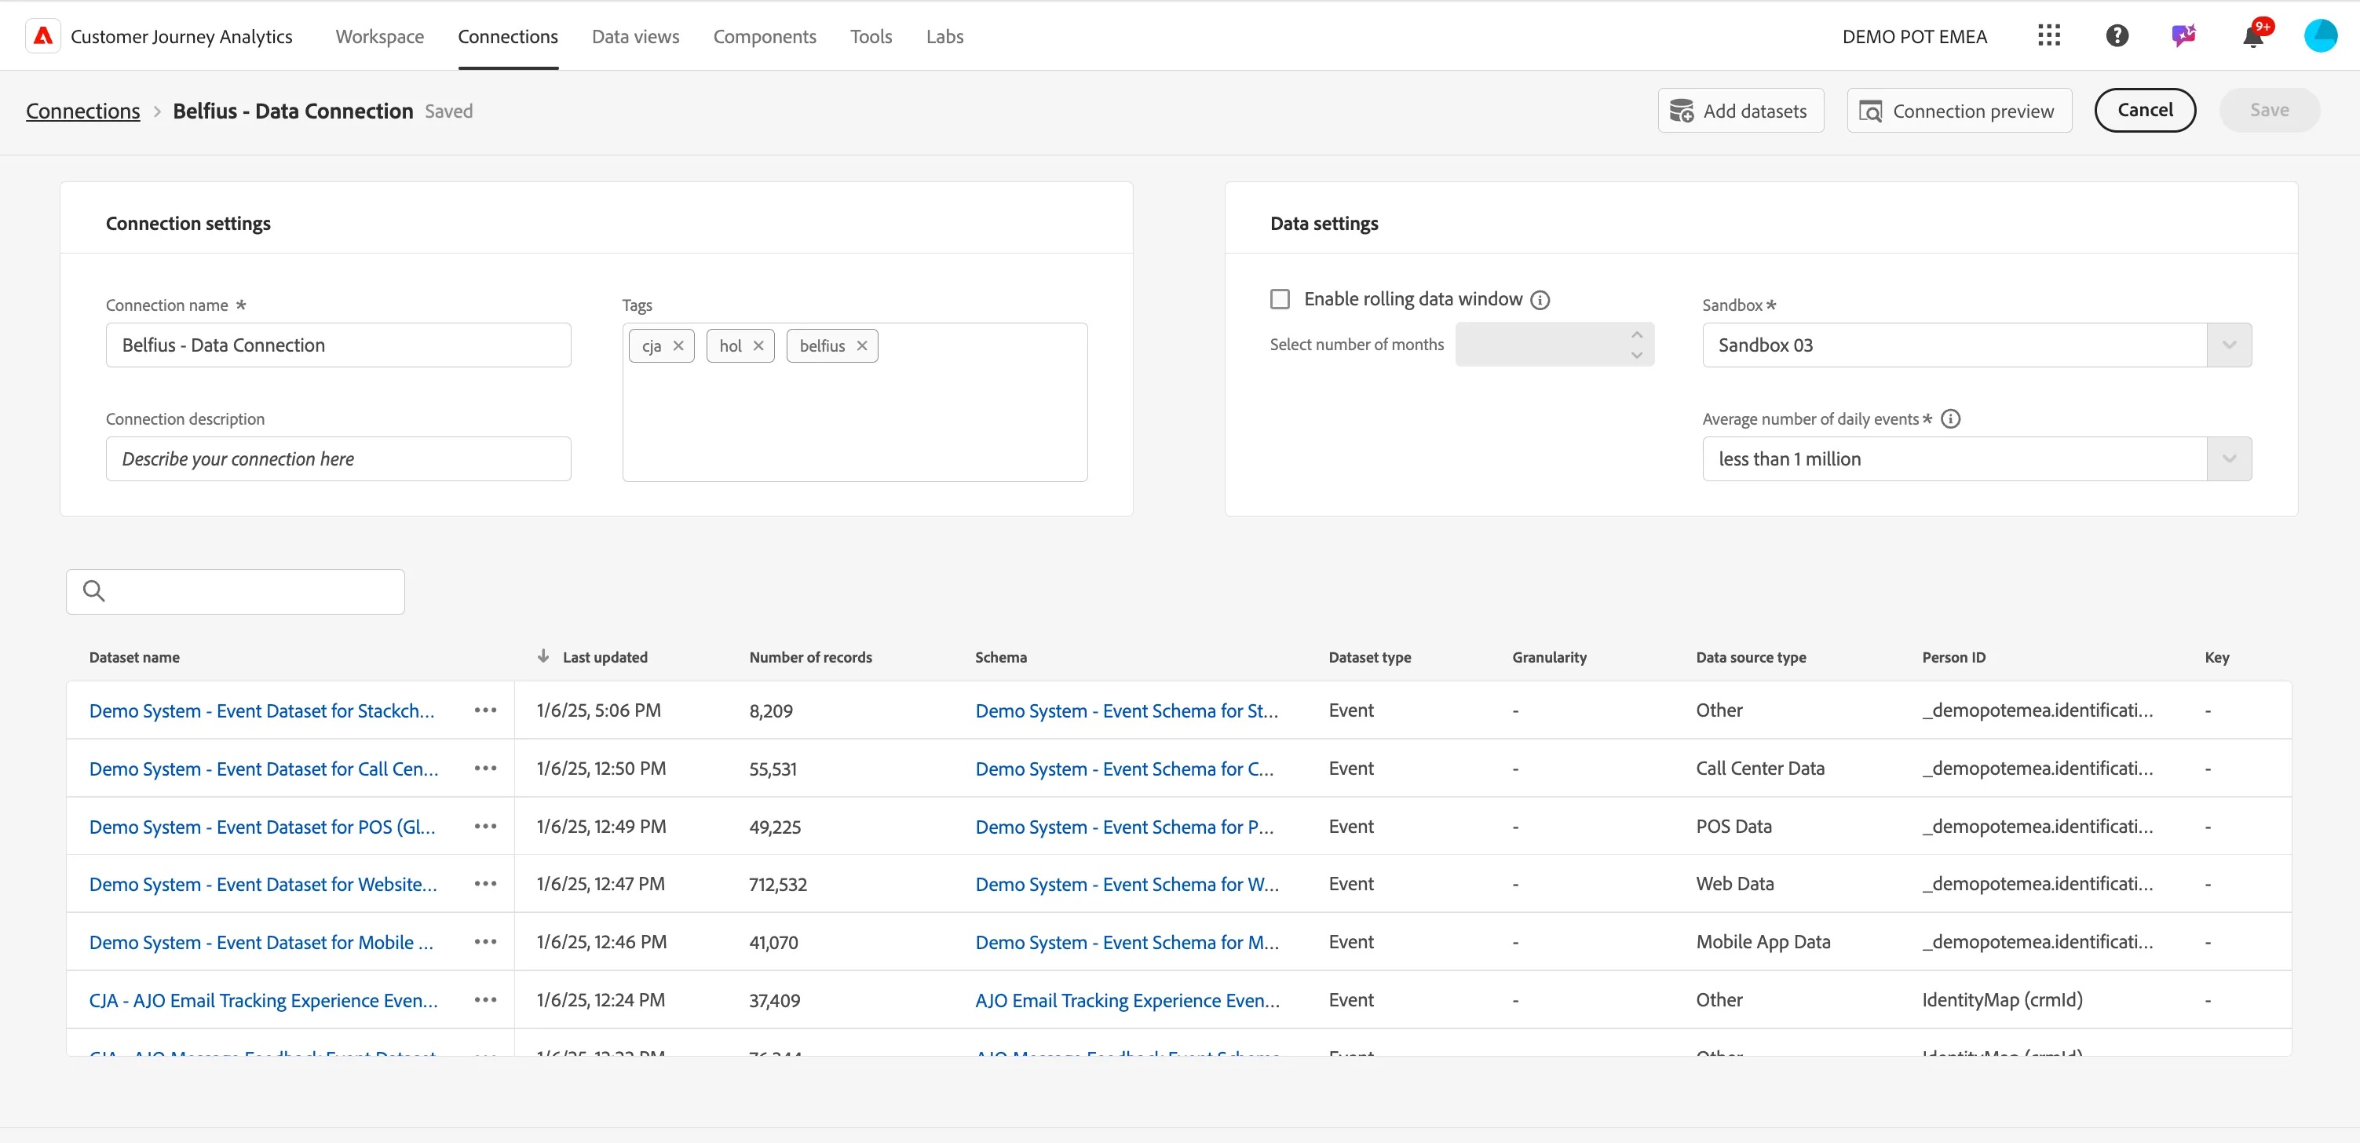The width and height of the screenshot is (2360, 1143).
Task: Remove the belfius tag
Action: tap(861, 345)
